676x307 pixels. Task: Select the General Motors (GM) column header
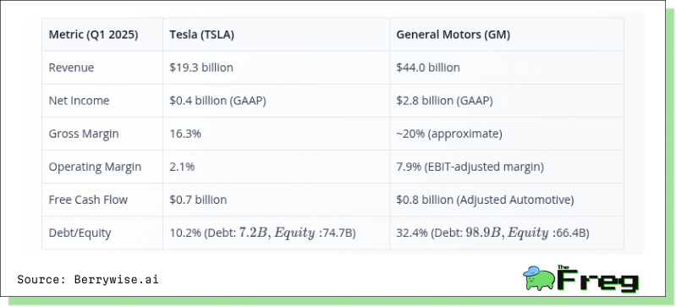(x=507, y=35)
